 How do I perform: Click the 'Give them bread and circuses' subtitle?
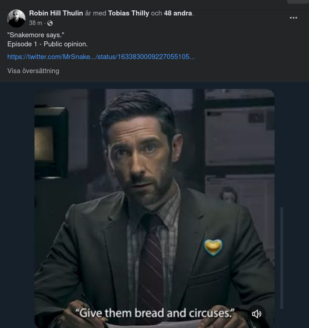[154, 313]
